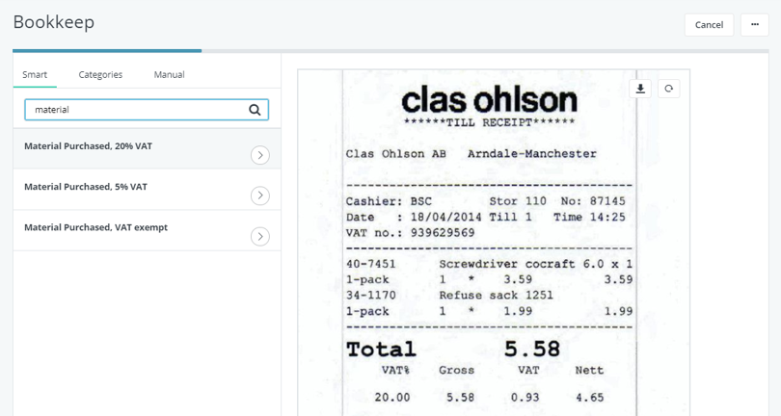This screenshot has width=781, height=416.
Task: Click the Screwdriver cocraft line on receipt
Action: point(535,264)
